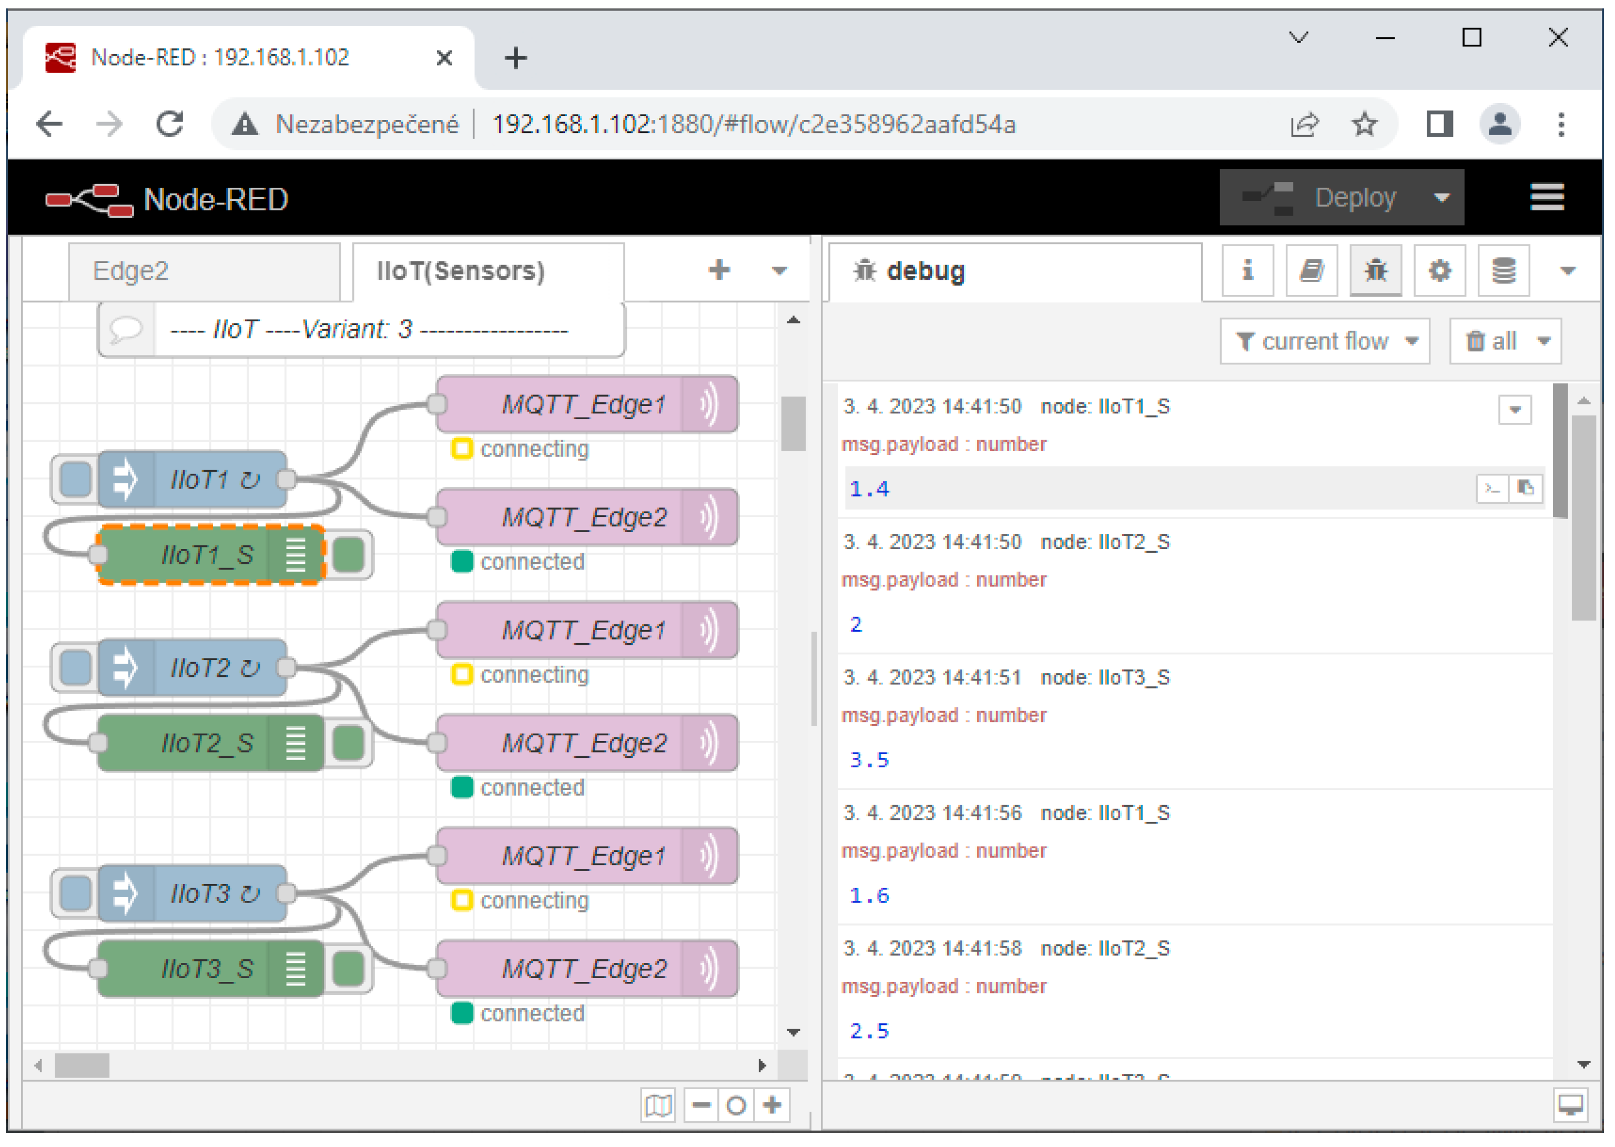1615x1147 pixels.
Task: Open the info sidebar tab icon
Action: [1248, 270]
